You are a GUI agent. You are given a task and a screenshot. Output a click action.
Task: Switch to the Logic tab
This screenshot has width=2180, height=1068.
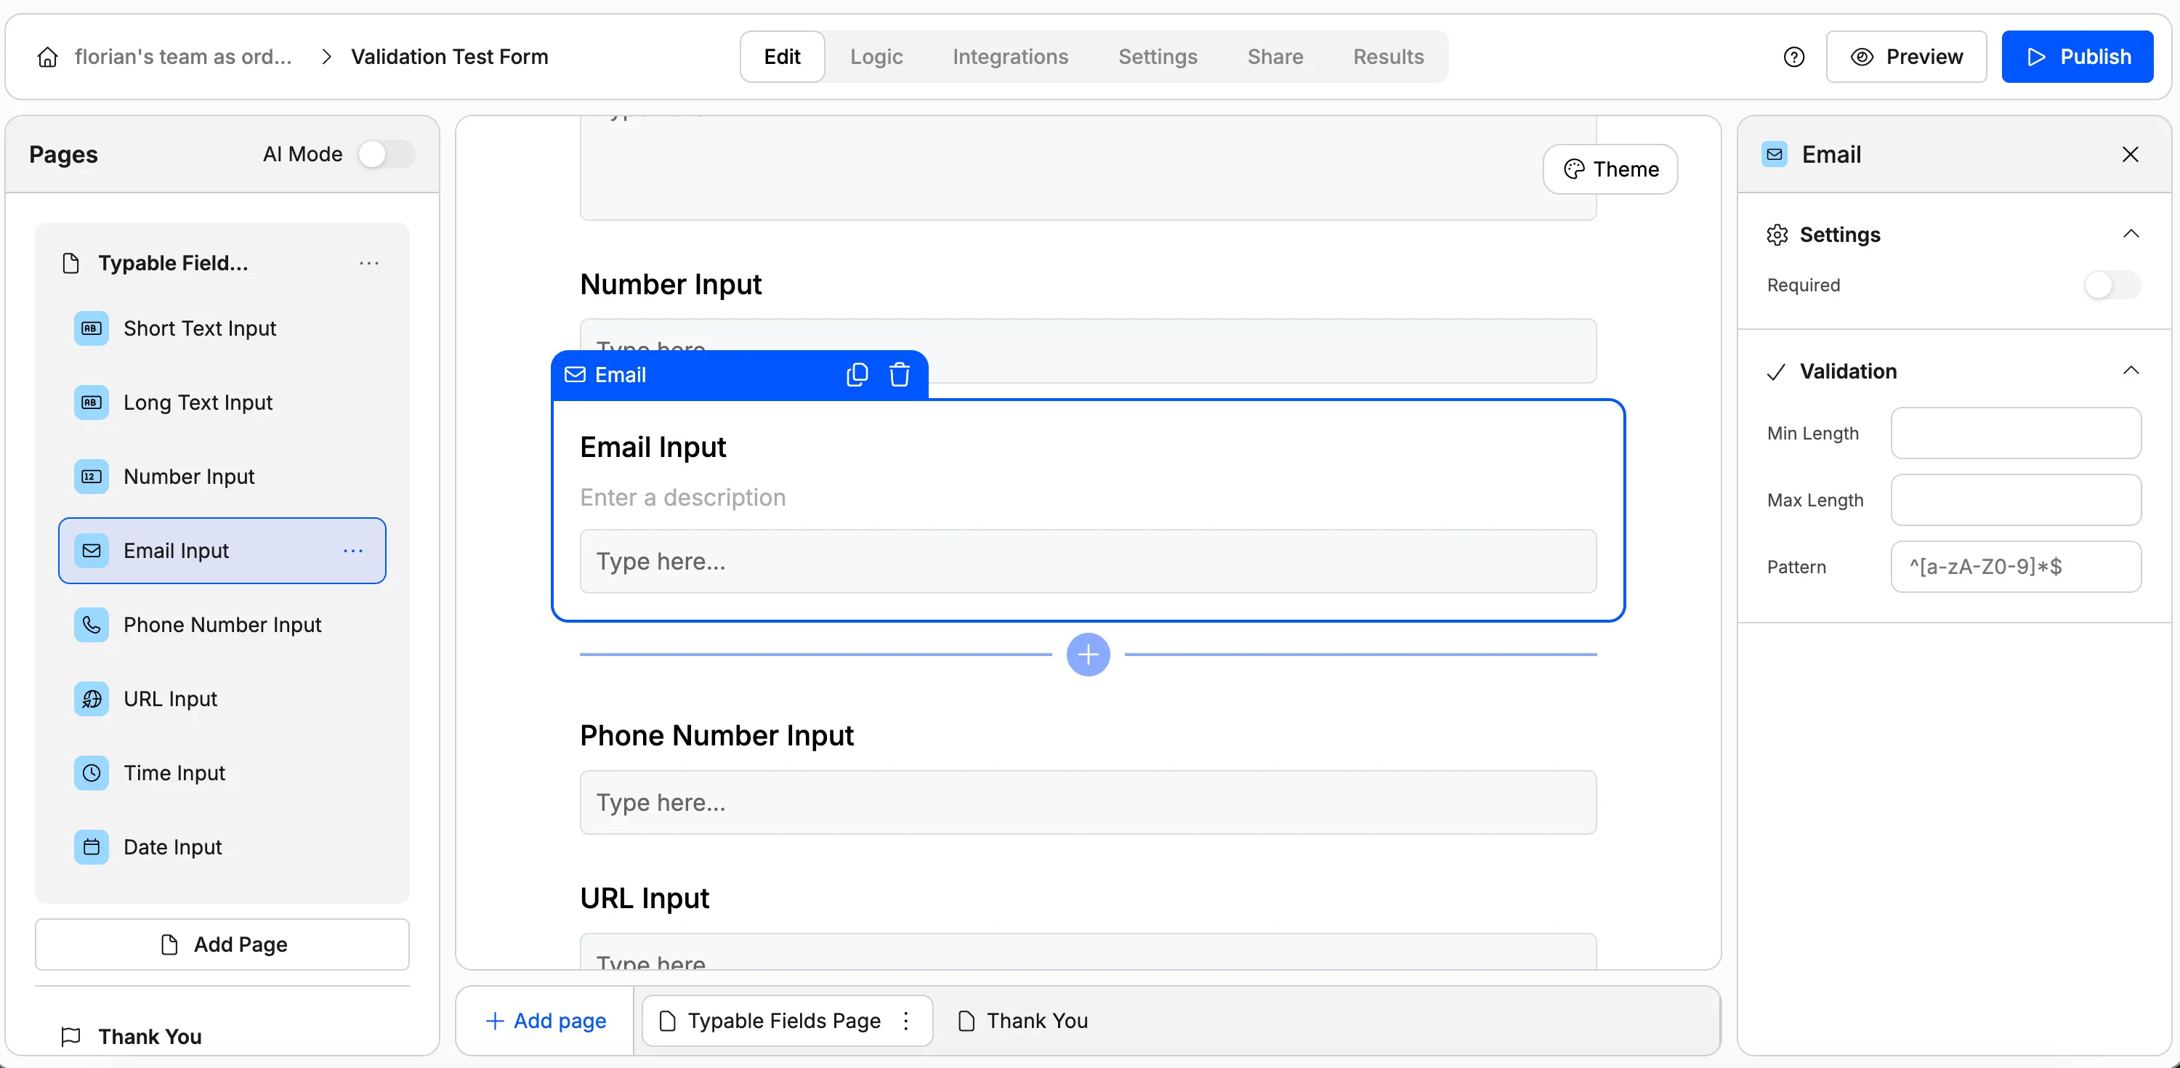pyautogui.click(x=876, y=57)
